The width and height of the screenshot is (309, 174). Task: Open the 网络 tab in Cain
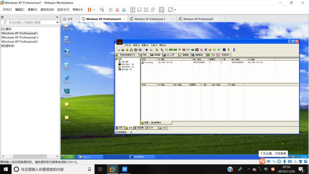coord(144,55)
